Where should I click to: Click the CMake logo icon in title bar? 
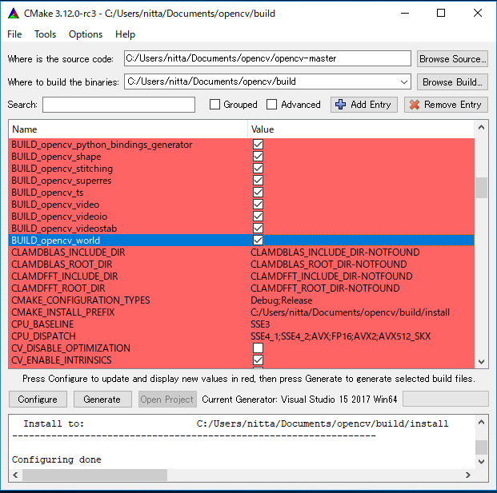pyautogui.click(x=14, y=13)
